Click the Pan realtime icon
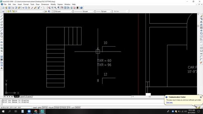Image resolution: width=203 pixels, height=114 pixels. click(x=49, y=8)
